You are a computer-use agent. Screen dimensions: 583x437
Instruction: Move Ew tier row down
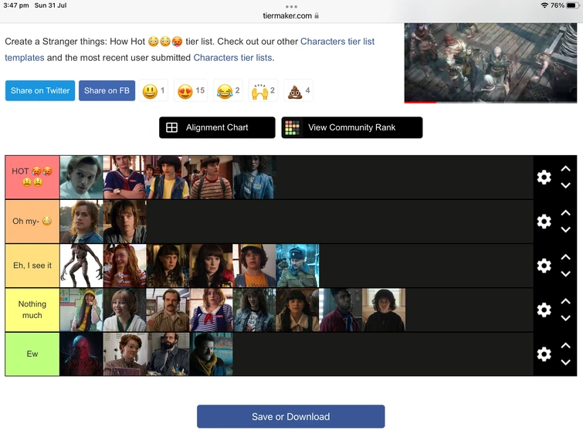[565, 362]
